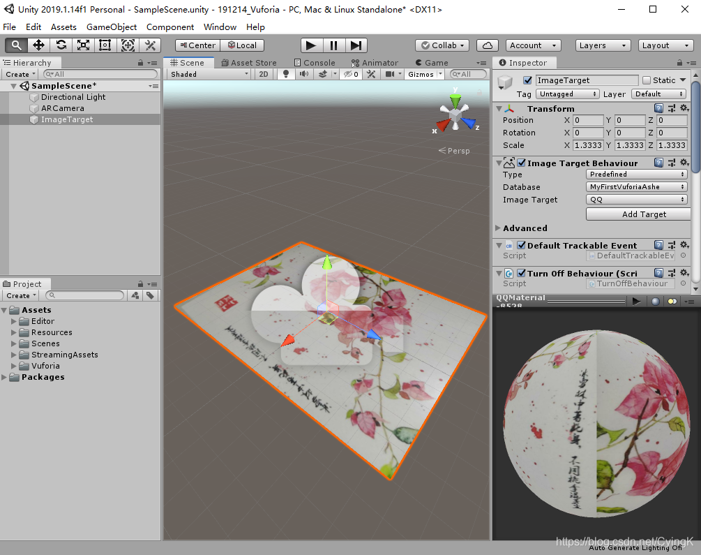Click the Transform help icon
The width and height of the screenshot is (701, 555).
click(658, 108)
